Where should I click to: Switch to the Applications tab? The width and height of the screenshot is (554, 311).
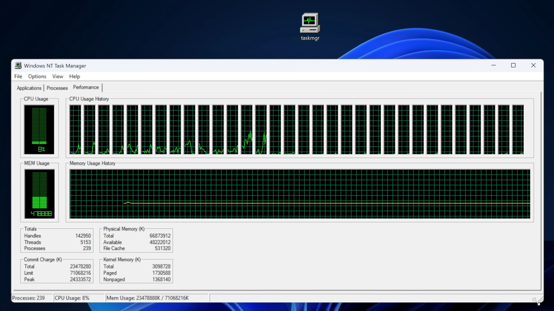29,88
